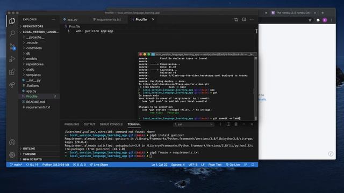Open the Explorer view in activity bar

12,21
